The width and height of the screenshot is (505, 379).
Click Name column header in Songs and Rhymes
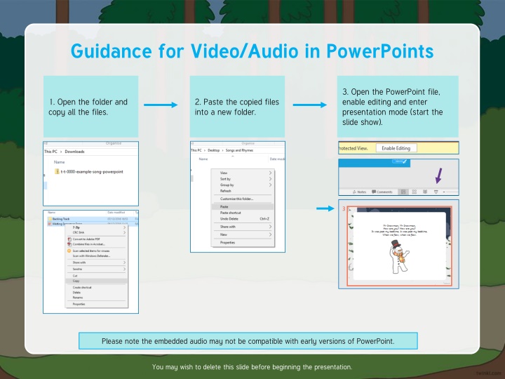[x=203, y=159]
